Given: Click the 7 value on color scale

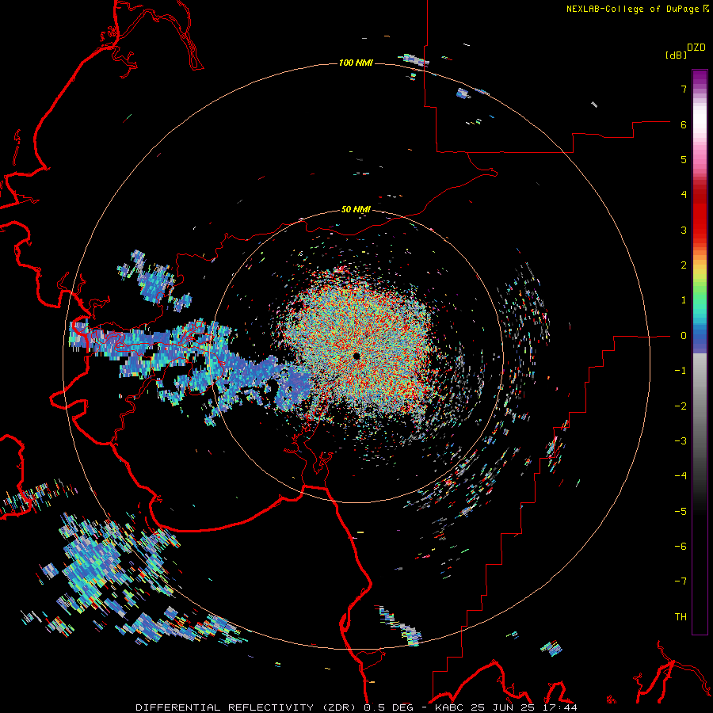Looking at the screenshot, I should click(x=684, y=89).
